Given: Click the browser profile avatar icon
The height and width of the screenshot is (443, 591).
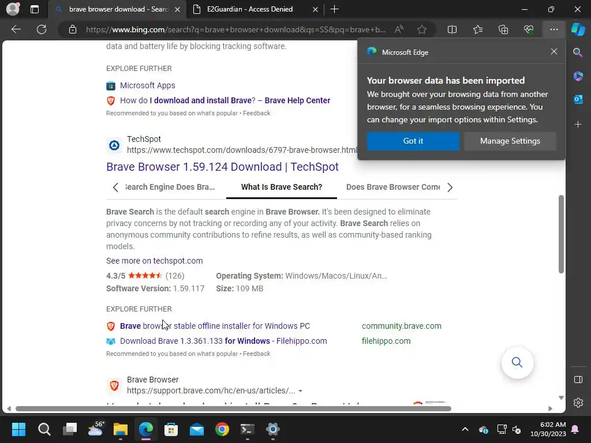Looking at the screenshot, I should [x=13, y=9].
